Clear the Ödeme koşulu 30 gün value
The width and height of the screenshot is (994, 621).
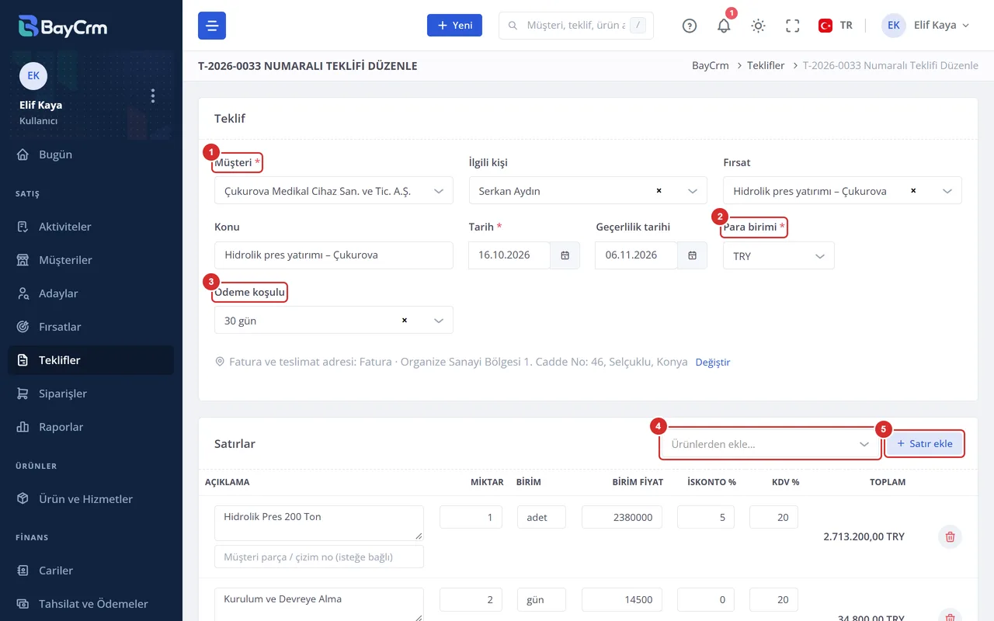click(x=404, y=321)
